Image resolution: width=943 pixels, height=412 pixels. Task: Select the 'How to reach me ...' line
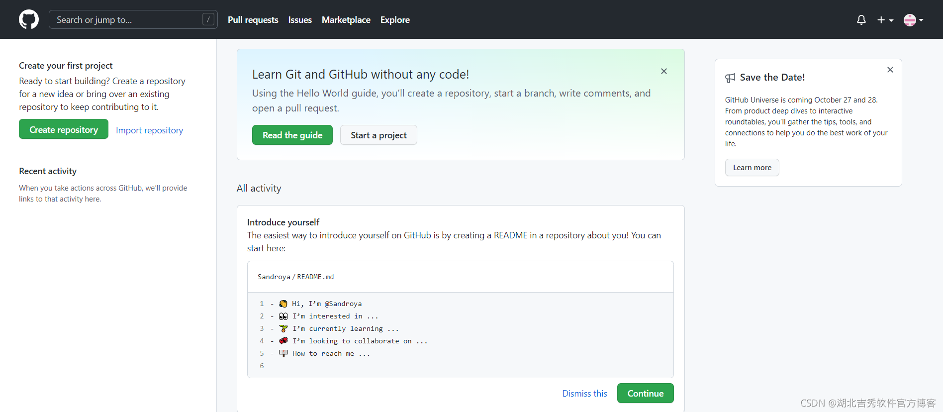pos(331,353)
